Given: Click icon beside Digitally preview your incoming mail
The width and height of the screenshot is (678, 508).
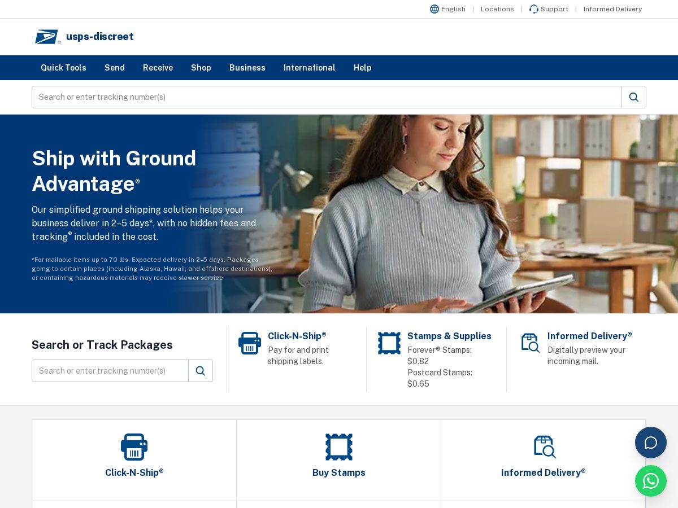Looking at the screenshot, I should [x=530, y=343].
